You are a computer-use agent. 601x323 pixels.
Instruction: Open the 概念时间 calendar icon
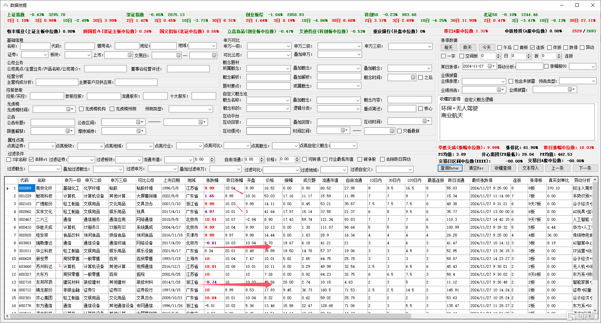[x=413, y=77]
